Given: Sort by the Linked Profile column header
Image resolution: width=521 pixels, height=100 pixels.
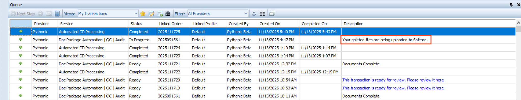Looking at the screenshot, I should coord(208,24).
